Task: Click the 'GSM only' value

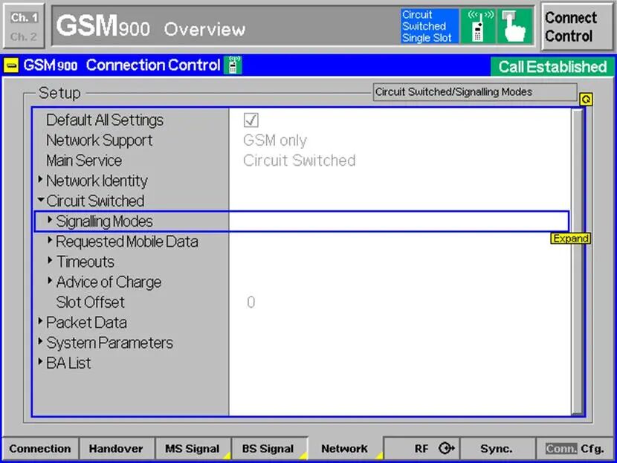Action: [274, 140]
